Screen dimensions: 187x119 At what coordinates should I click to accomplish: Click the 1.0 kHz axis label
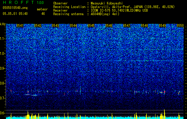pyautogui.click(x=2, y=54)
